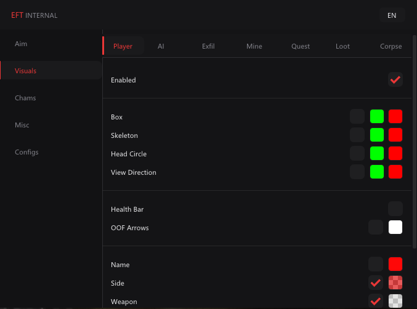Enable the Health Bar checkbox
417x309 pixels.
(395, 209)
